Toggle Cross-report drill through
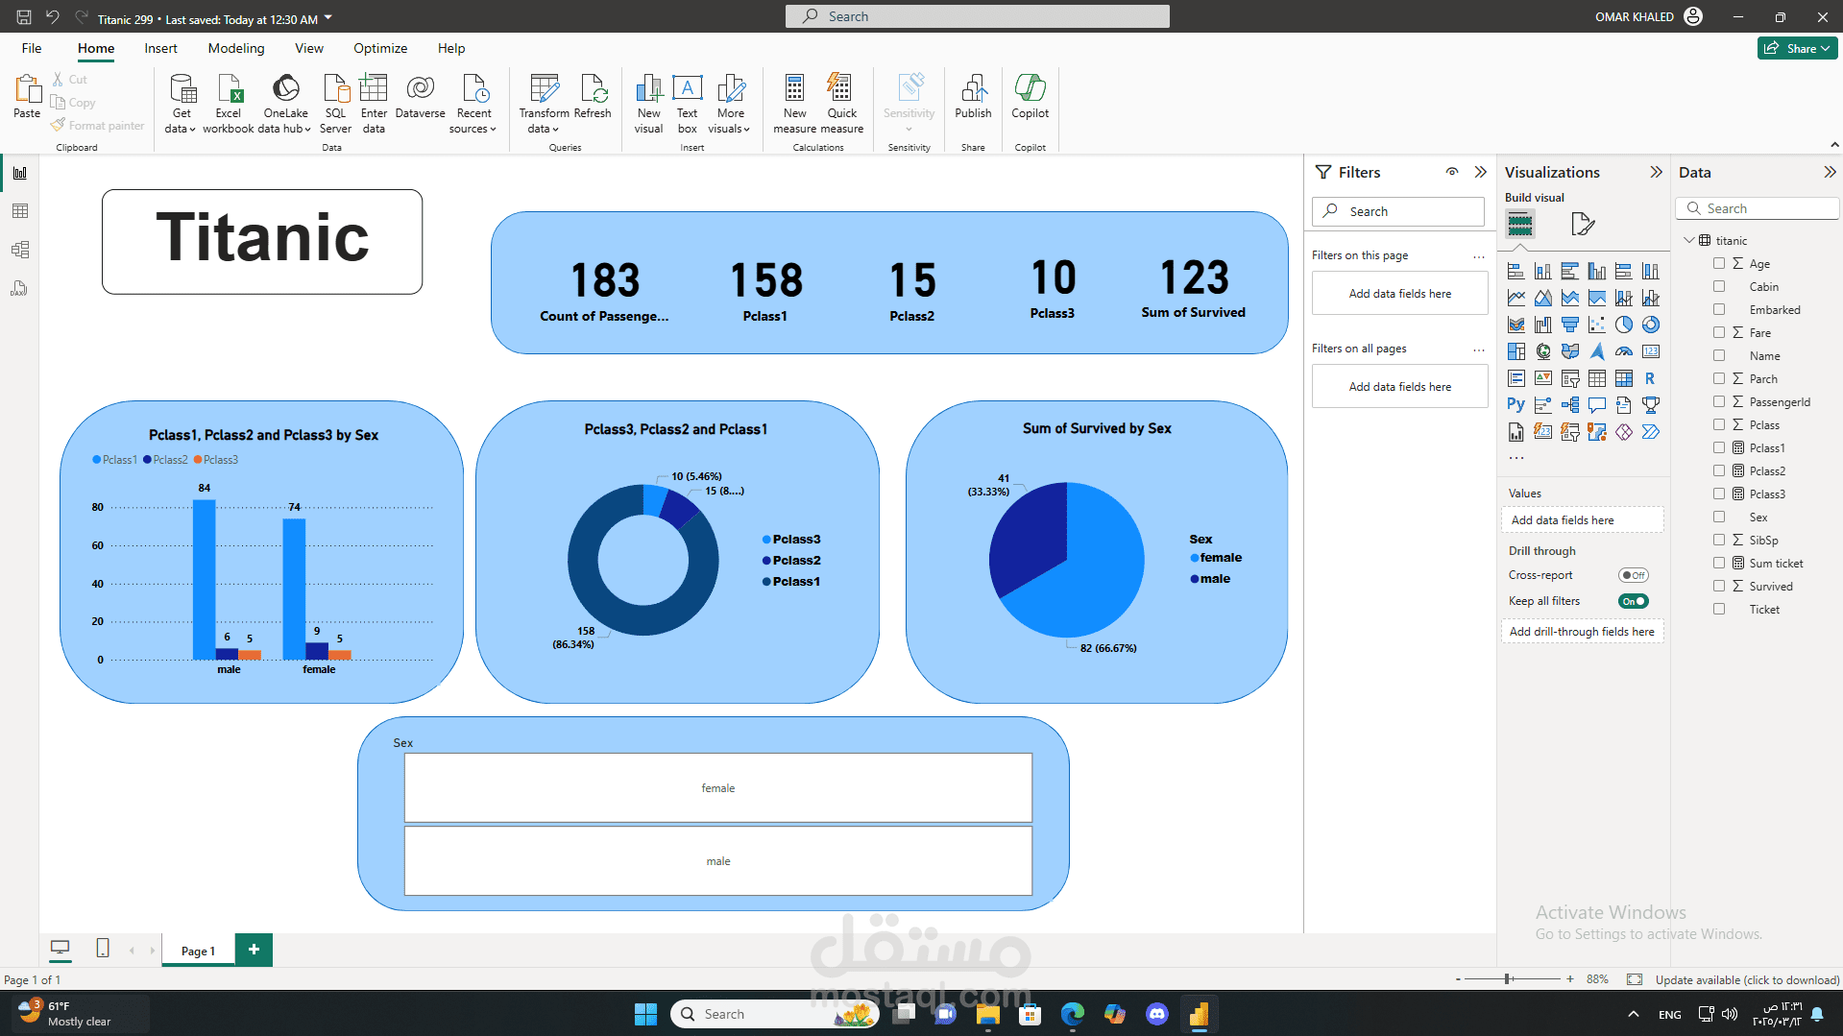This screenshot has width=1843, height=1036. click(1633, 575)
